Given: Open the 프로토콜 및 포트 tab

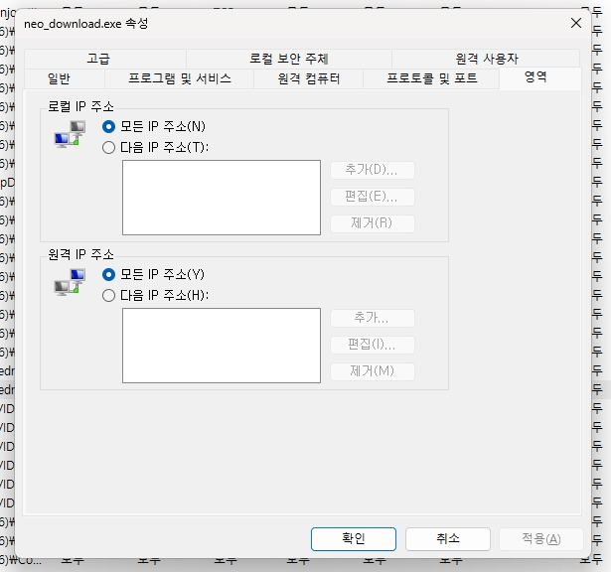Looking at the screenshot, I should pyautogui.click(x=431, y=78).
